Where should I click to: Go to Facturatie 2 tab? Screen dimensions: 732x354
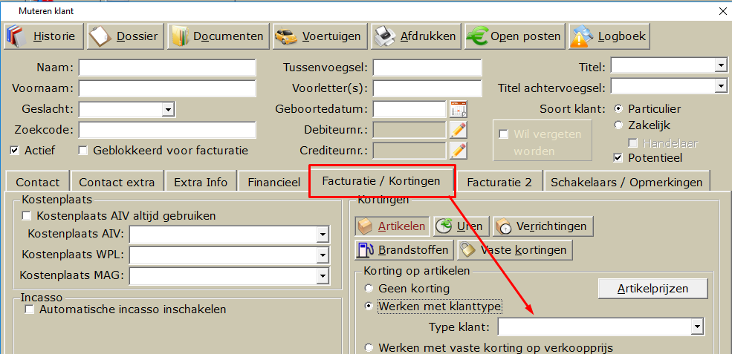pyautogui.click(x=499, y=182)
